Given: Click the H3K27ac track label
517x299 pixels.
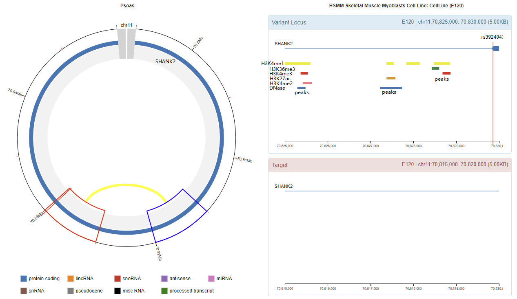Looking at the screenshot, I should pos(280,79).
